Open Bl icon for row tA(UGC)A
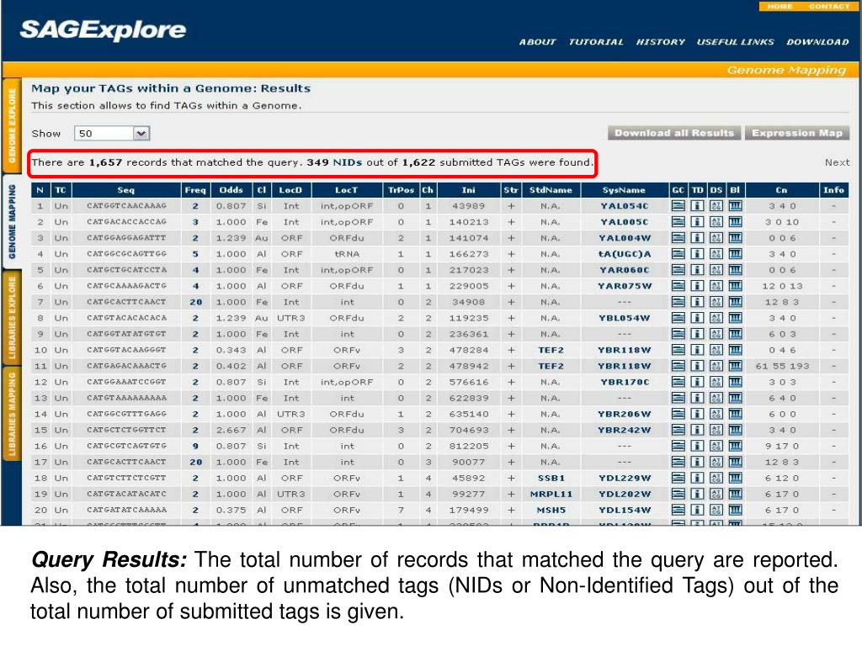Viewport: 862px width, 646px height. tap(735, 254)
